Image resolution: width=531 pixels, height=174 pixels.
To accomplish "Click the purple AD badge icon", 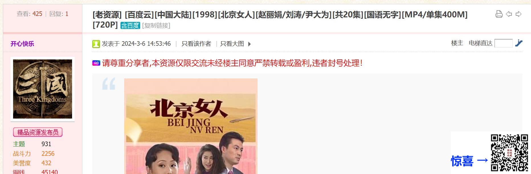I will (x=96, y=63).
